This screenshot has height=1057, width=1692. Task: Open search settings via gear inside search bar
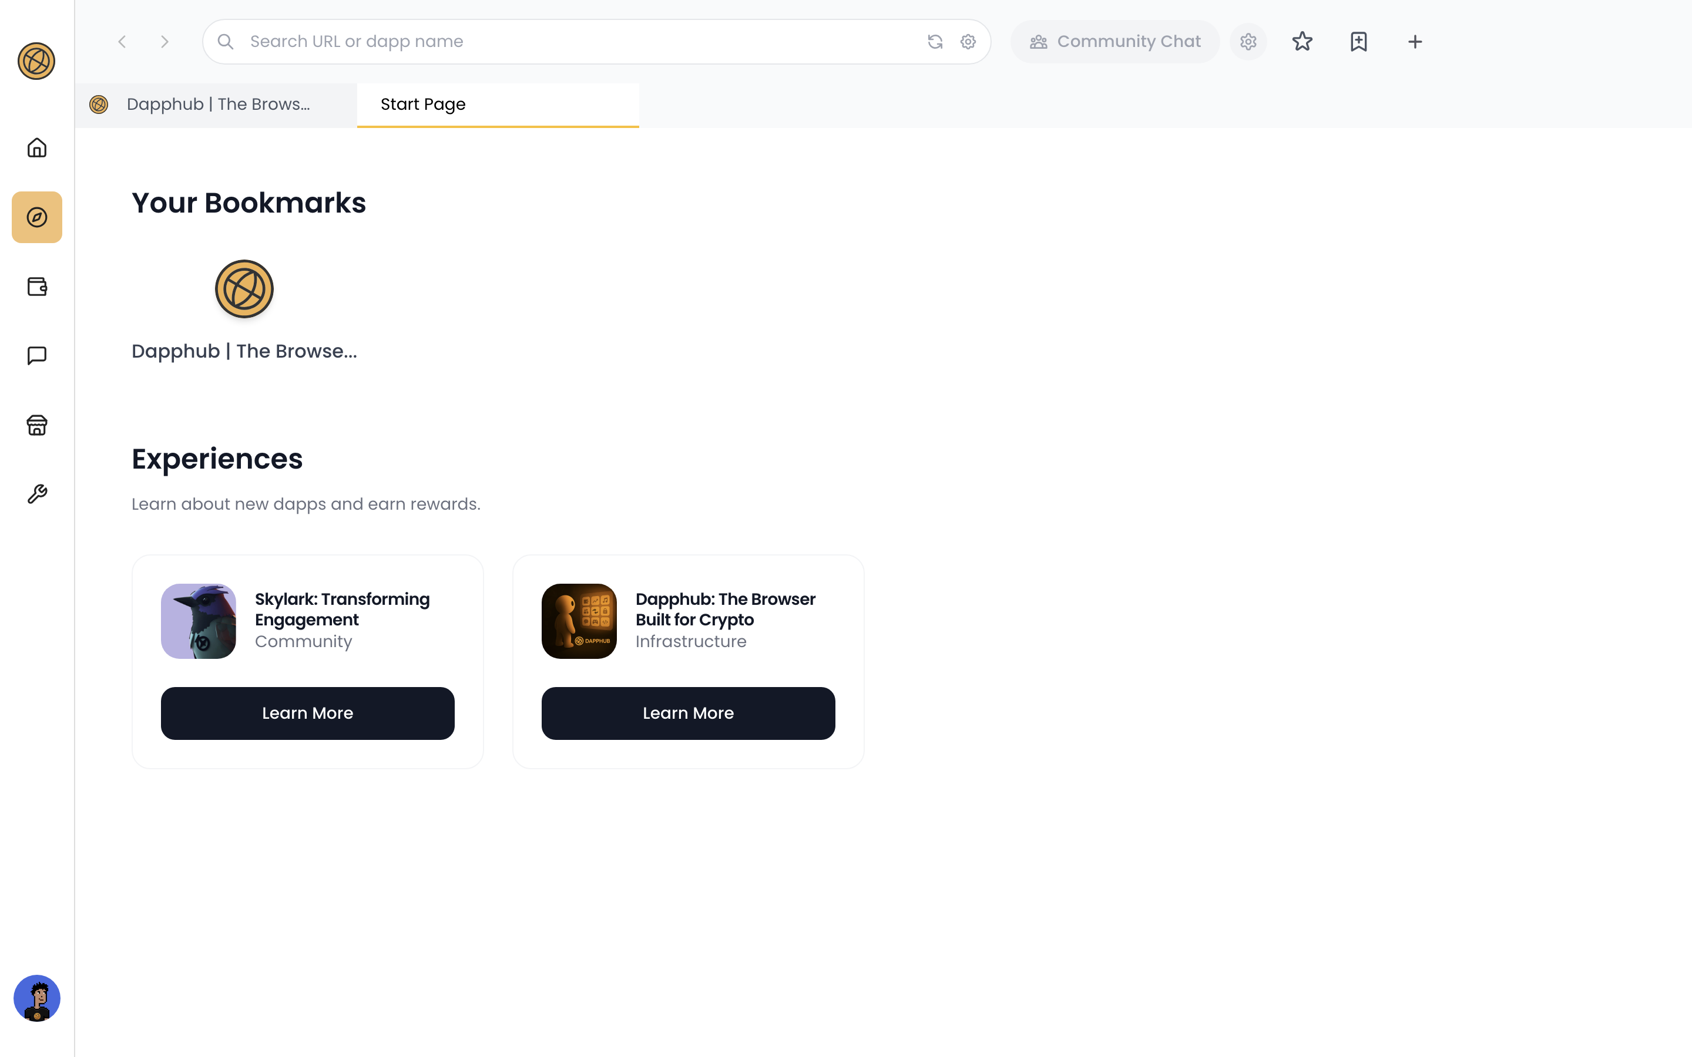(x=968, y=41)
